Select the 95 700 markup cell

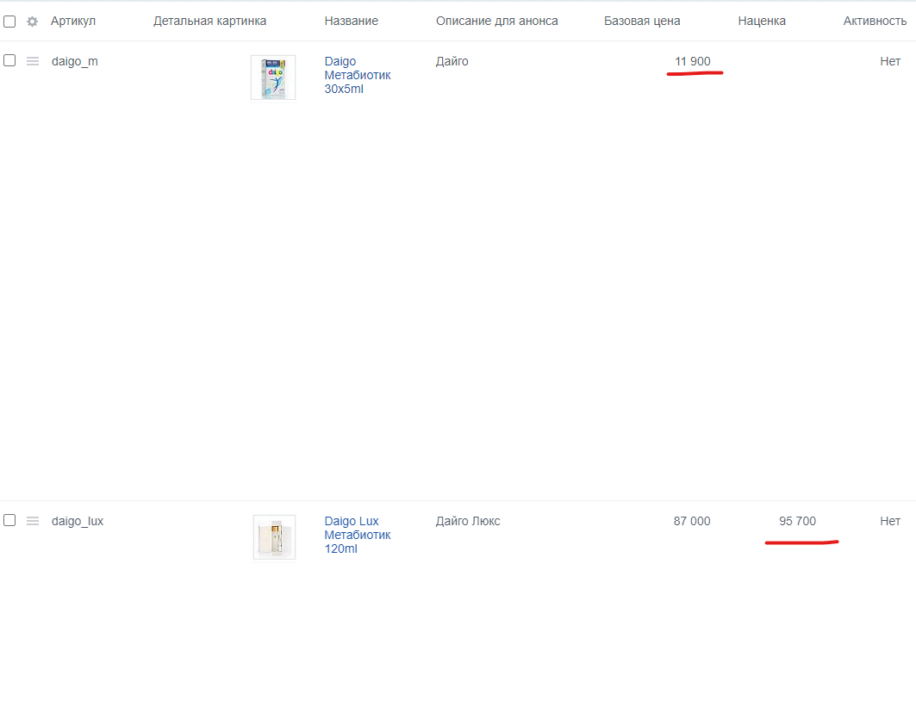[x=797, y=521]
